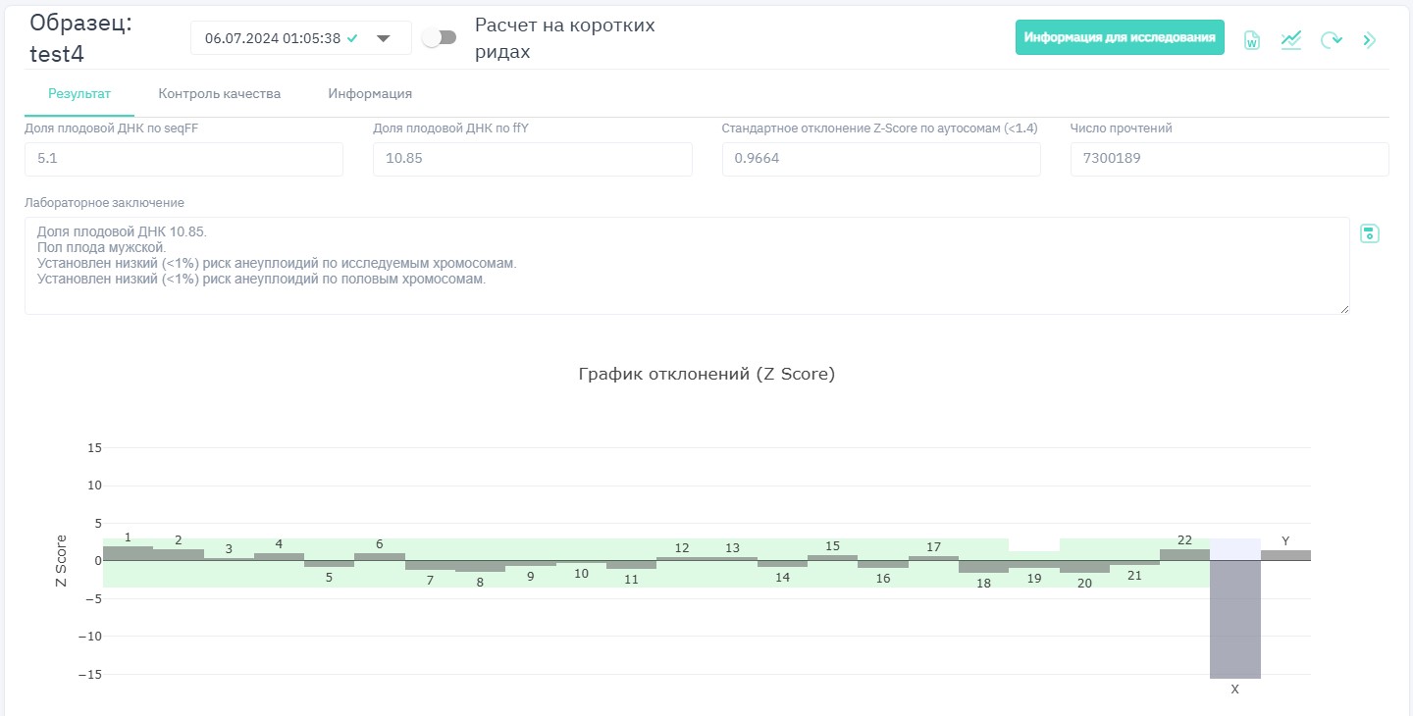Focus the Число прочтений field
The height and width of the screenshot is (716, 1413).
[1229, 159]
